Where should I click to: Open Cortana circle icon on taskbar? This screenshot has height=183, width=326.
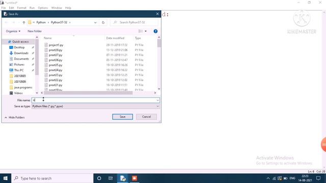[99, 178]
